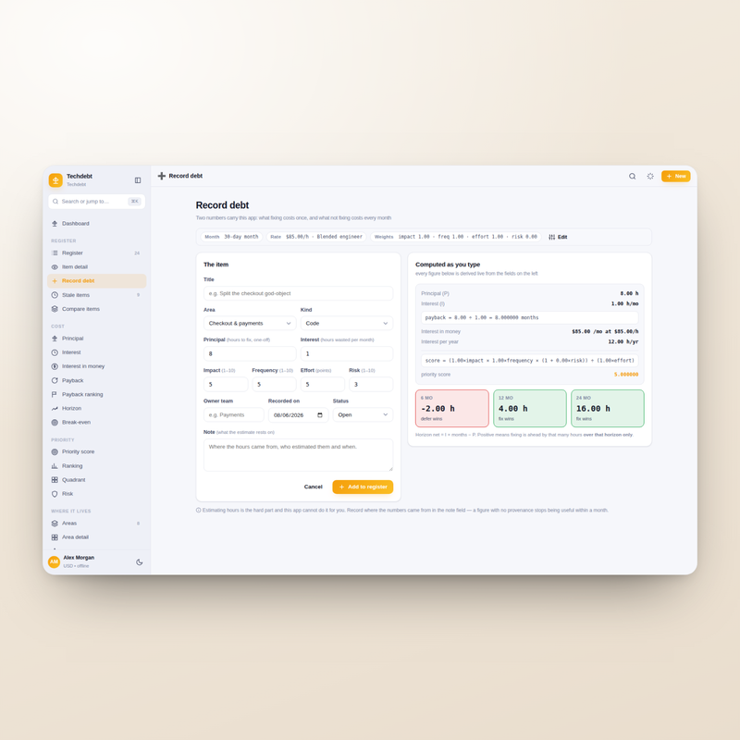Click the Interest clock icon
Image resolution: width=740 pixels, height=740 pixels.
[55, 352]
